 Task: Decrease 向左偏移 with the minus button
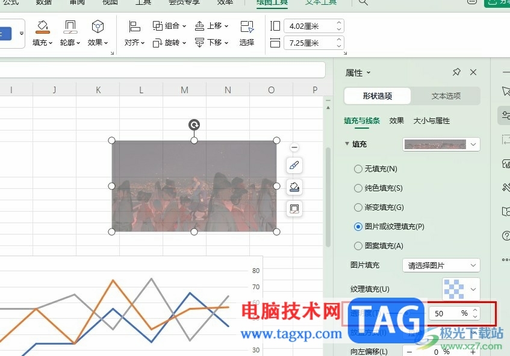(x=409, y=352)
